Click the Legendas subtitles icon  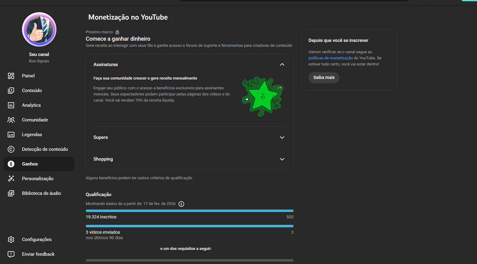(11, 135)
